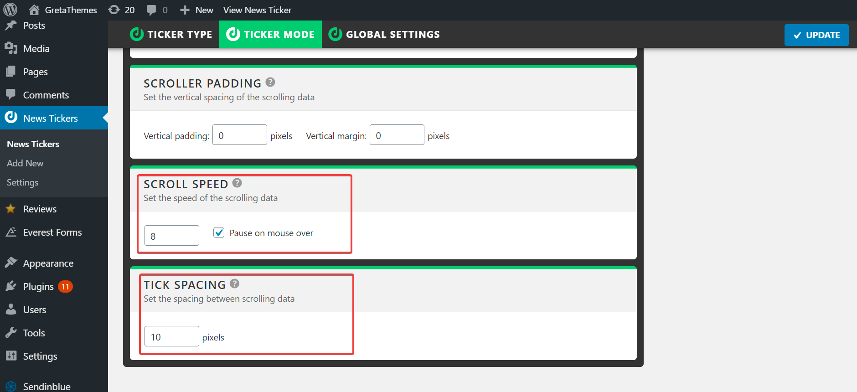857x392 pixels.
Task: Focus the Vertical padding input field
Action: [240, 135]
